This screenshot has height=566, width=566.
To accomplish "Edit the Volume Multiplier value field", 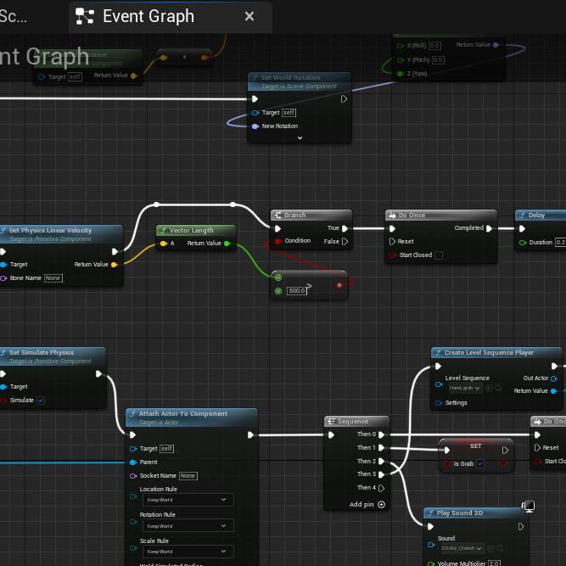I will pos(494,563).
